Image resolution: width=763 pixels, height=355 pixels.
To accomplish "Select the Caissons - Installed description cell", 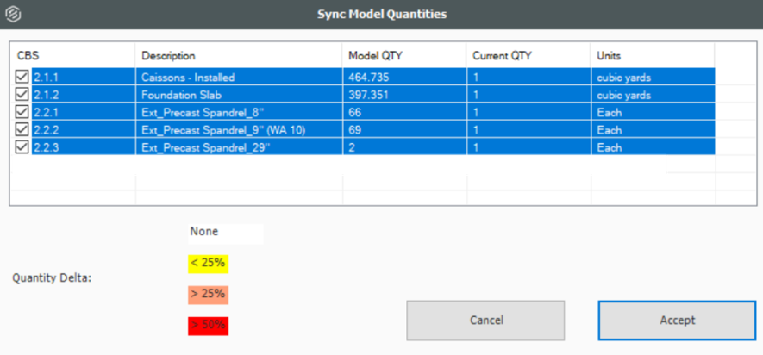I will pyautogui.click(x=189, y=77).
